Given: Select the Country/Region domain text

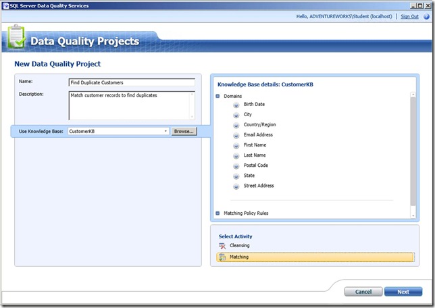Looking at the screenshot, I should pyautogui.click(x=259, y=124).
